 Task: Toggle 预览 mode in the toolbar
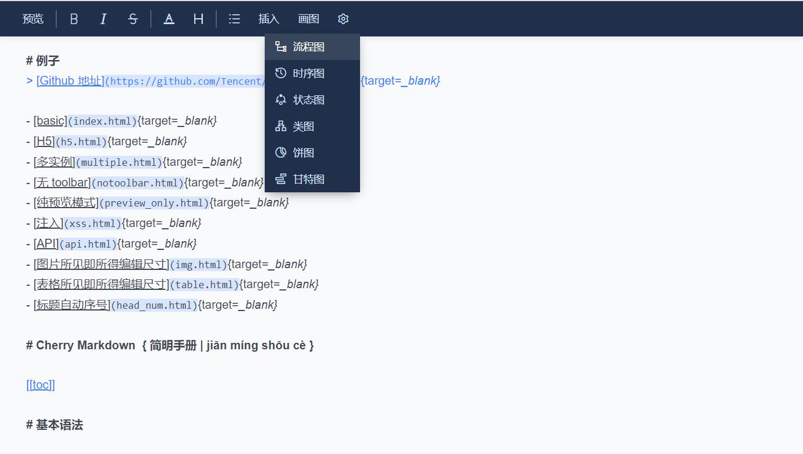coord(33,18)
